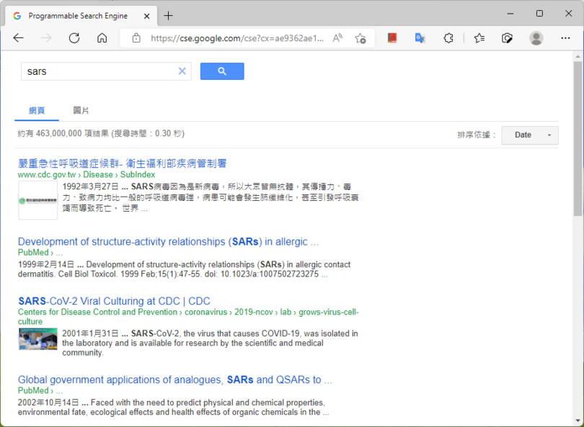Go back to previous page

pos(18,38)
